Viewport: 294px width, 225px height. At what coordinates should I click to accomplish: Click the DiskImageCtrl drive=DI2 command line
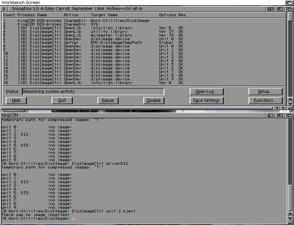click(x=100, y=164)
